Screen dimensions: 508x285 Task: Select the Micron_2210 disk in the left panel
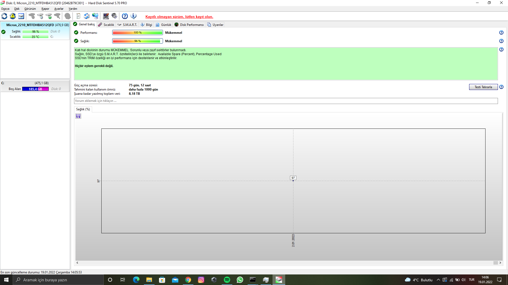coord(35,25)
